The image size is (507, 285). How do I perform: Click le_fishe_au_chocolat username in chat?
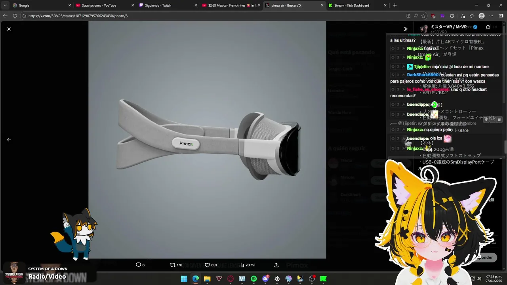click(427, 89)
